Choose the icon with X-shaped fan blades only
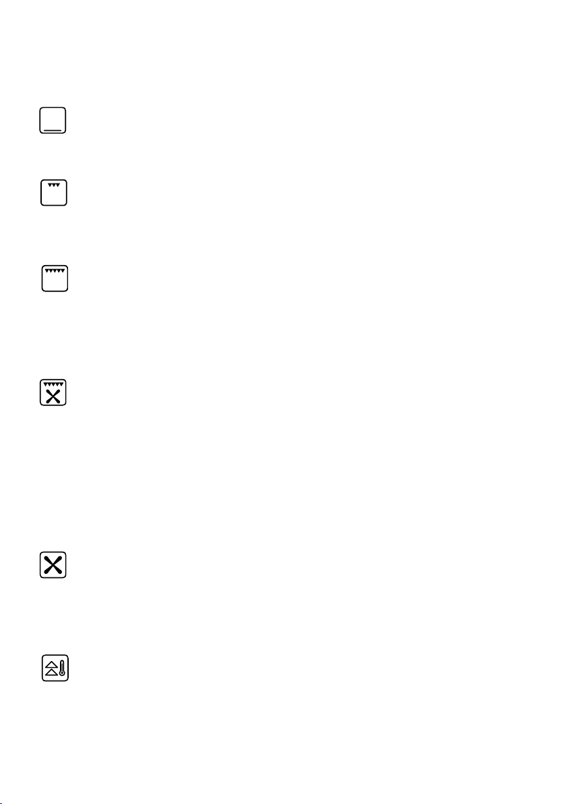The image size is (566, 804). [53, 565]
